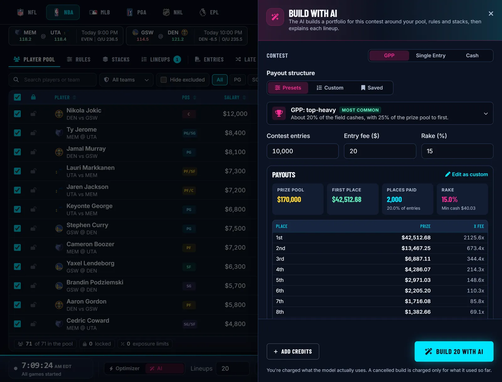
Task: Toggle the select-all players checkbox
Action: click(x=17, y=97)
